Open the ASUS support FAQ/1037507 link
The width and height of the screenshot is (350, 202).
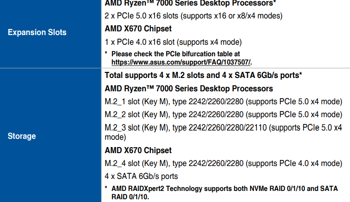[x=181, y=62]
